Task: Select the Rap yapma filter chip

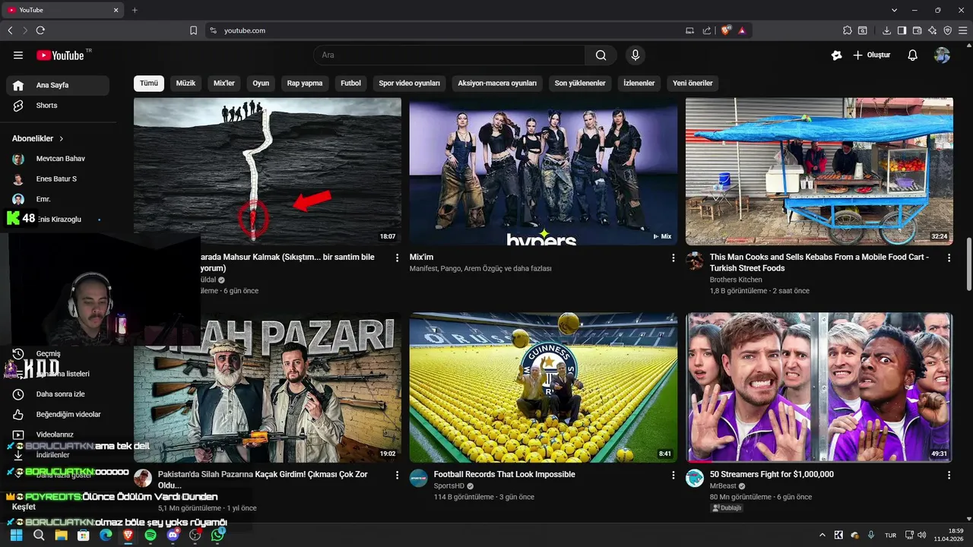Action: (305, 83)
